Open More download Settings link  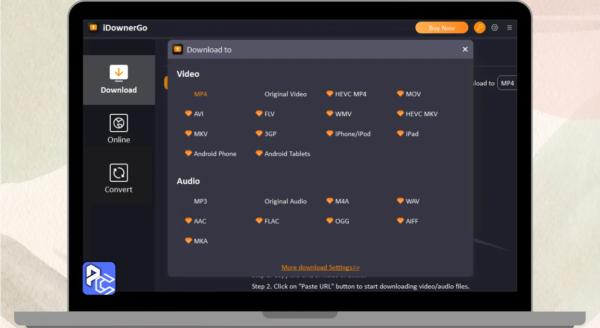321,268
